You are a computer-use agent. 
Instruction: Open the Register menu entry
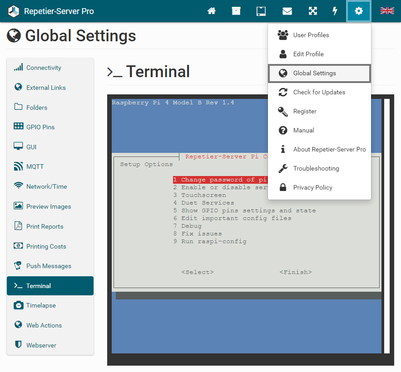click(319, 112)
